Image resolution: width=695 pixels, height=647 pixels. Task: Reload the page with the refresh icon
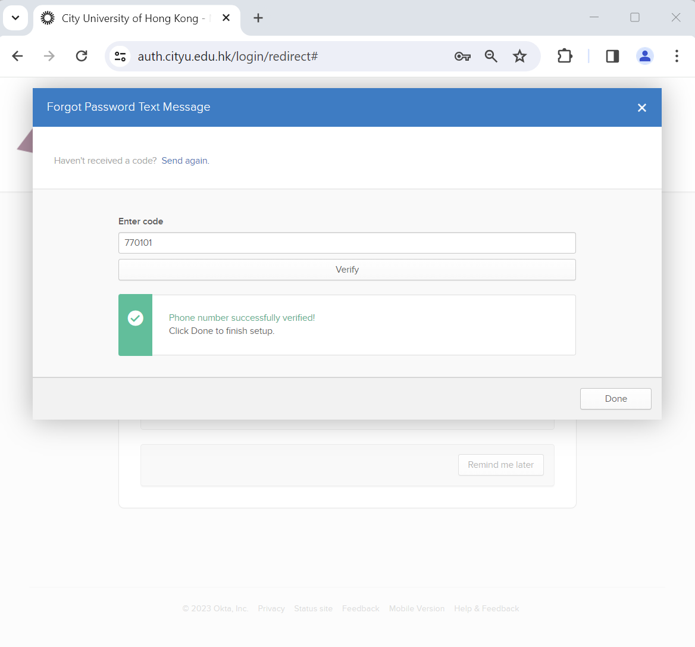pos(82,56)
